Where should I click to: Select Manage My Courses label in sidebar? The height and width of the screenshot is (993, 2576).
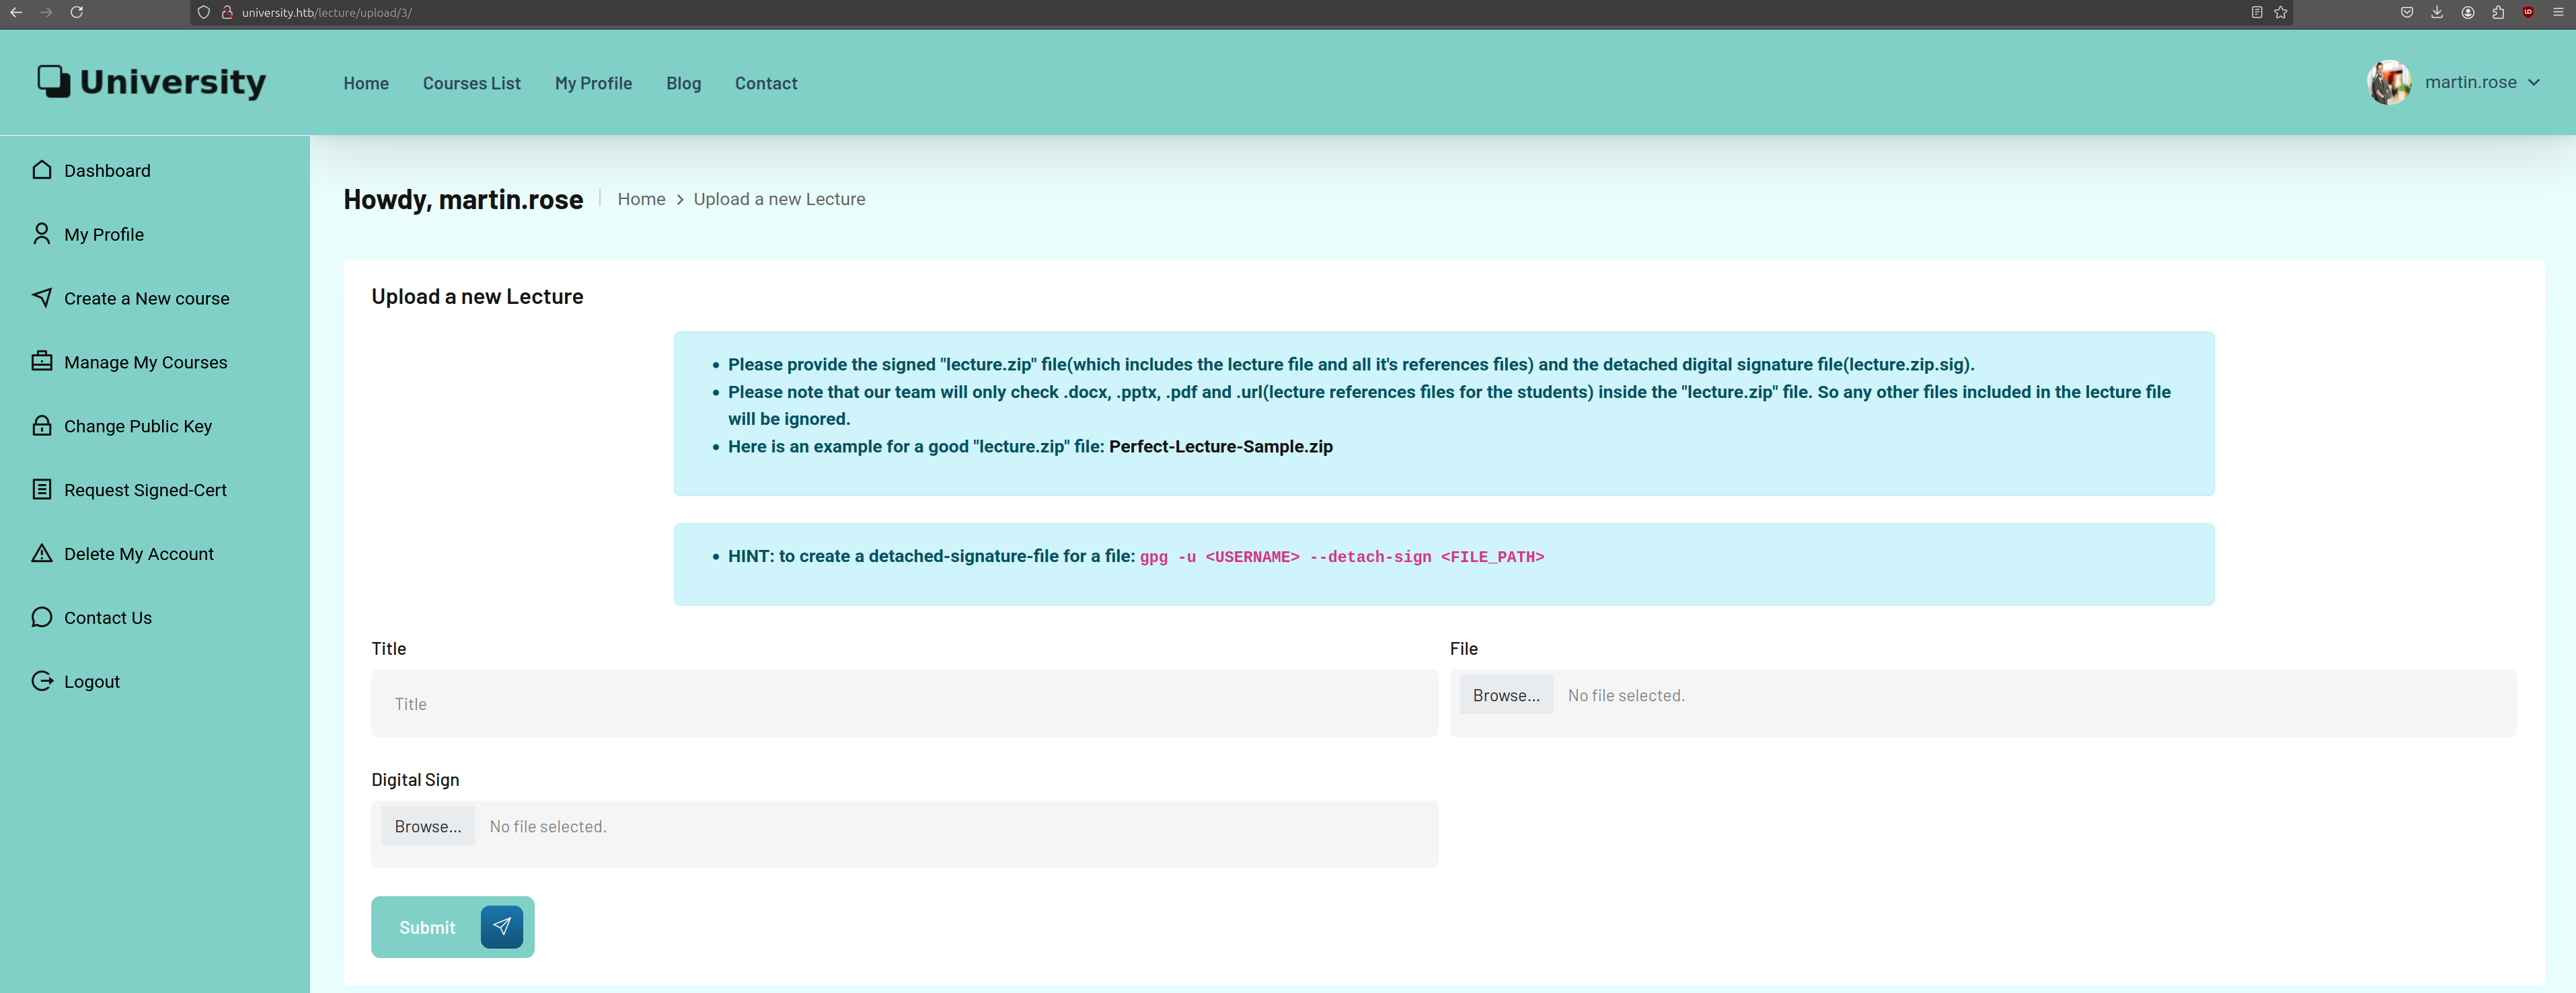click(x=146, y=362)
